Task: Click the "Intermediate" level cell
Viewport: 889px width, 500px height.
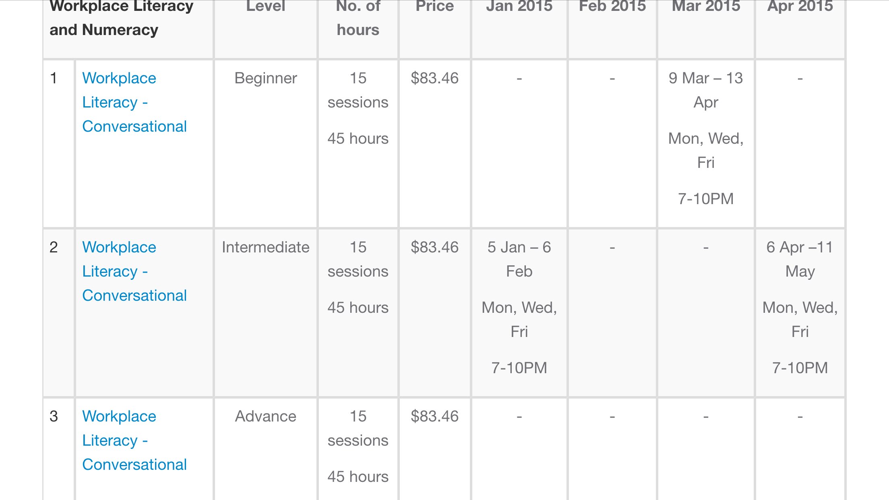Action: coord(266,247)
